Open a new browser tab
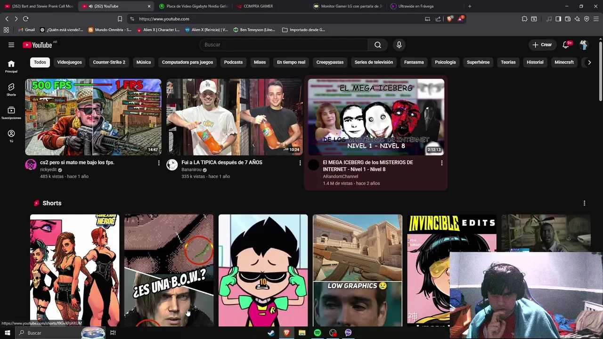Viewport: 603px width, 339px height. click(470, 6)
